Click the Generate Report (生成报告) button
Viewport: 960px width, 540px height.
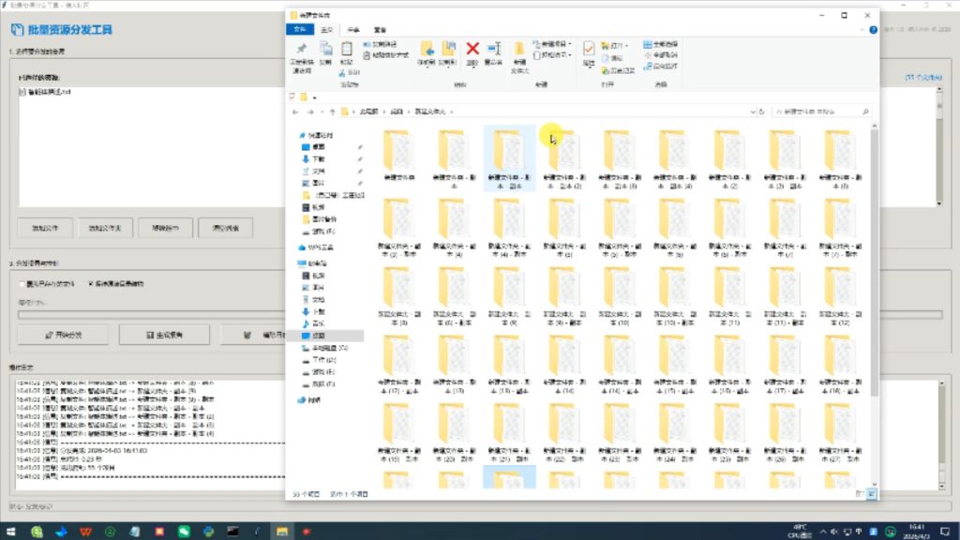pyautogui.click(x=164, y=335)
